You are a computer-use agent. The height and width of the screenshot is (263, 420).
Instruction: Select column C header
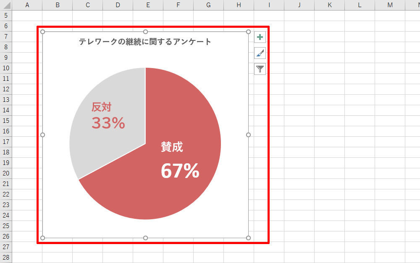click(x=88, y=5)
